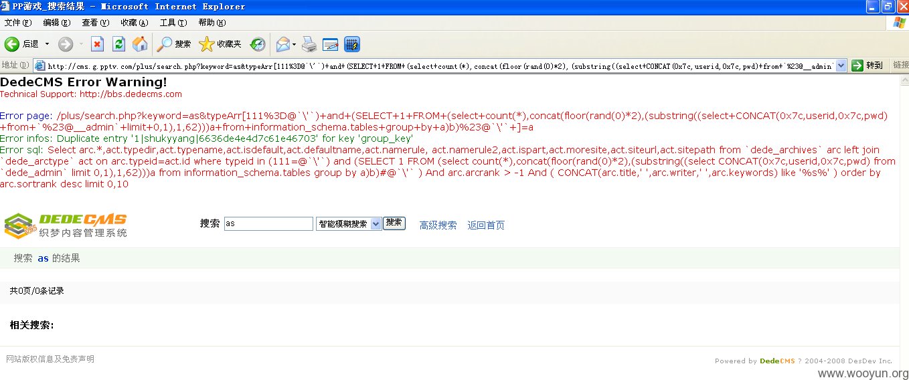
Task: Click the search keyword input containing 'as'
Action: 268,224
